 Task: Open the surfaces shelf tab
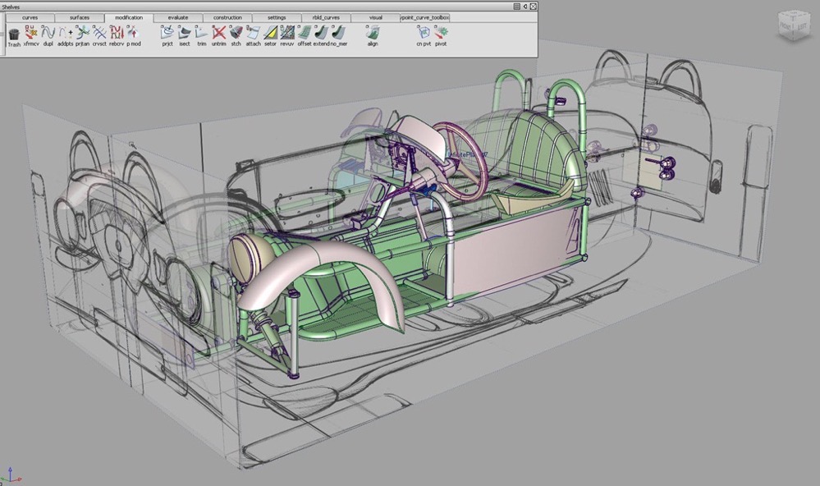coord(79,17)
